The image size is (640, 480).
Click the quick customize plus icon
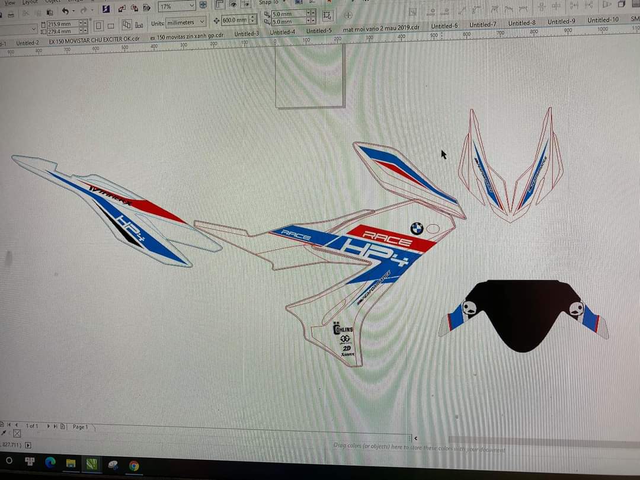pyautogui.click(x=348, y=15)
